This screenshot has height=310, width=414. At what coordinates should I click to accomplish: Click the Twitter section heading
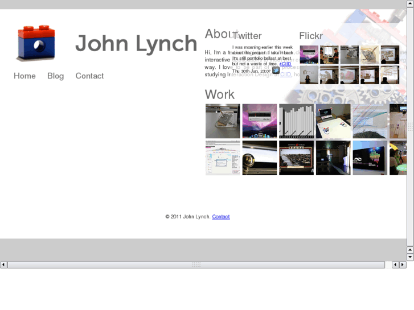click(247, 36)
